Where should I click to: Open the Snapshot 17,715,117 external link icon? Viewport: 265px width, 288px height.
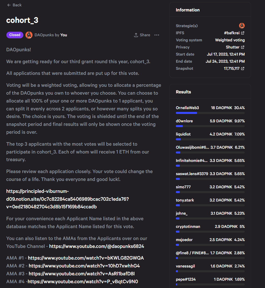tap(243, 69)
